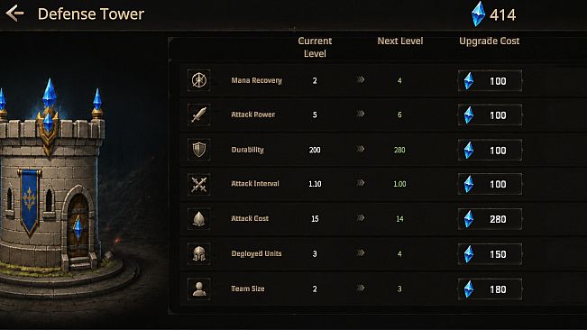Click the defense tower illustration
This screenshot has width=587, height=330.
point(56,183)
